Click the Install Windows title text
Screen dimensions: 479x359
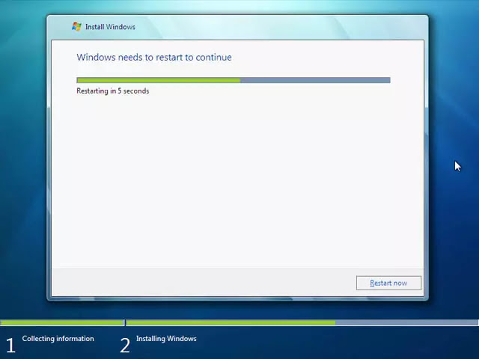(x=110, y=27)
